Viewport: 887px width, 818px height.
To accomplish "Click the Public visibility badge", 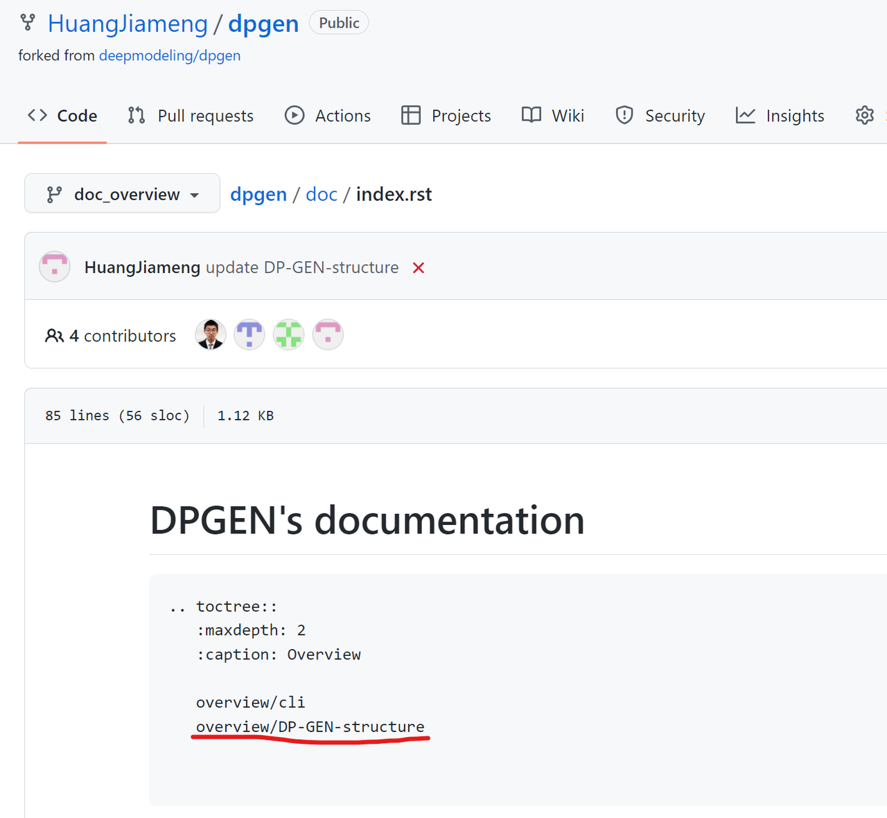I will pos(339,23).
